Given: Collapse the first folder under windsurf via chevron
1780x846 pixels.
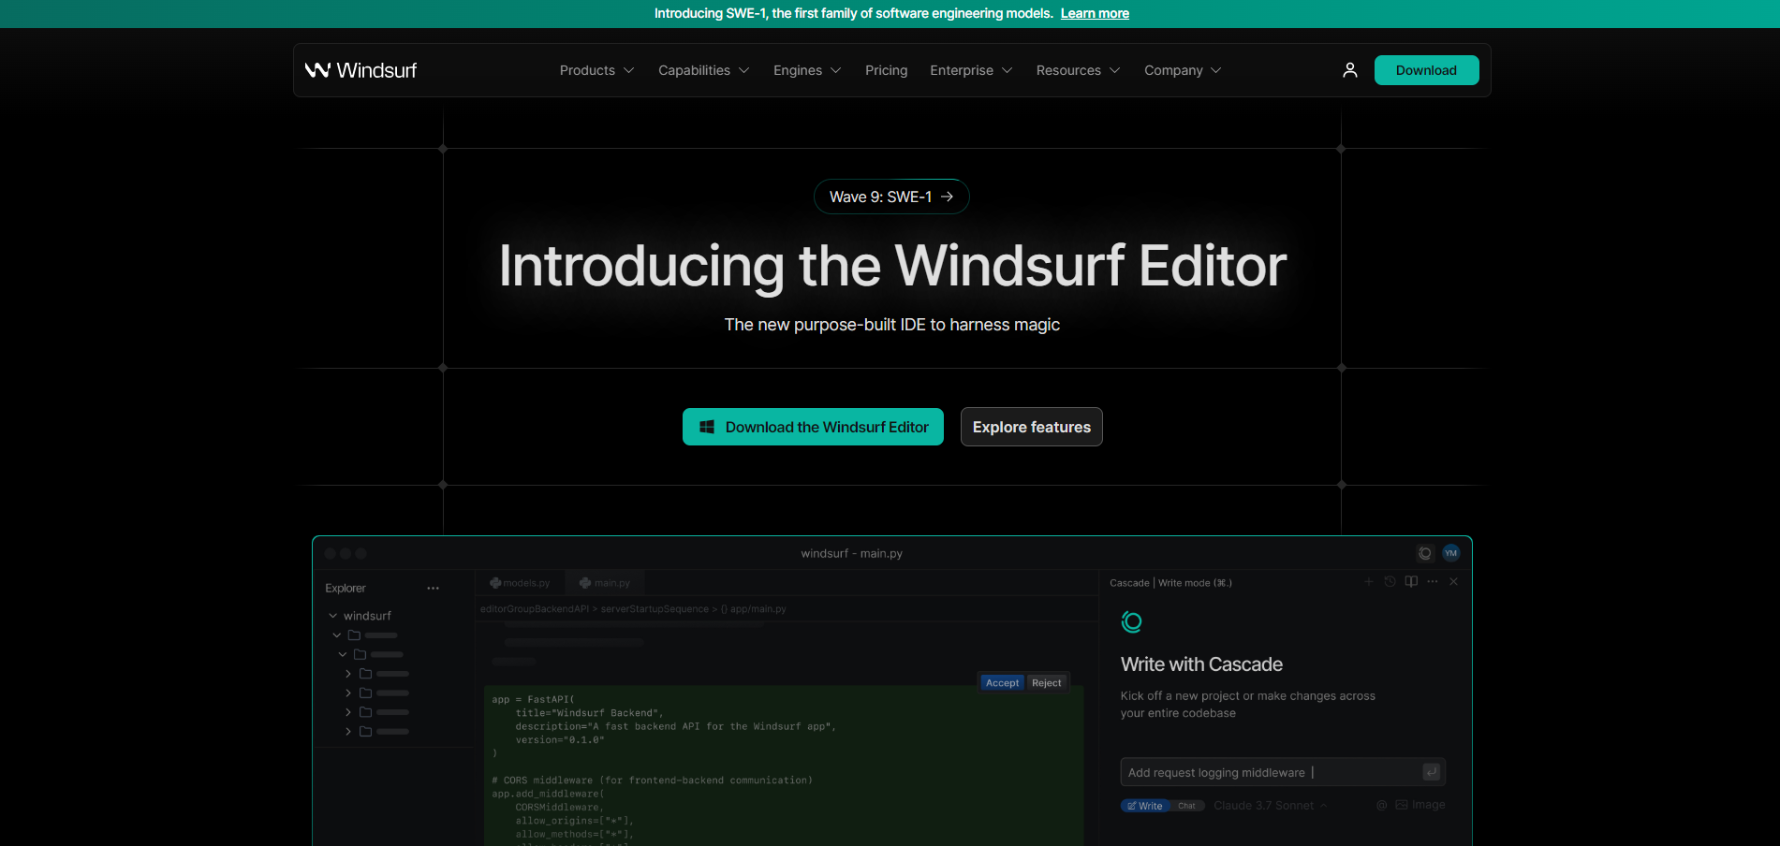Looking at the screenshot, I should tap(337, 635).
